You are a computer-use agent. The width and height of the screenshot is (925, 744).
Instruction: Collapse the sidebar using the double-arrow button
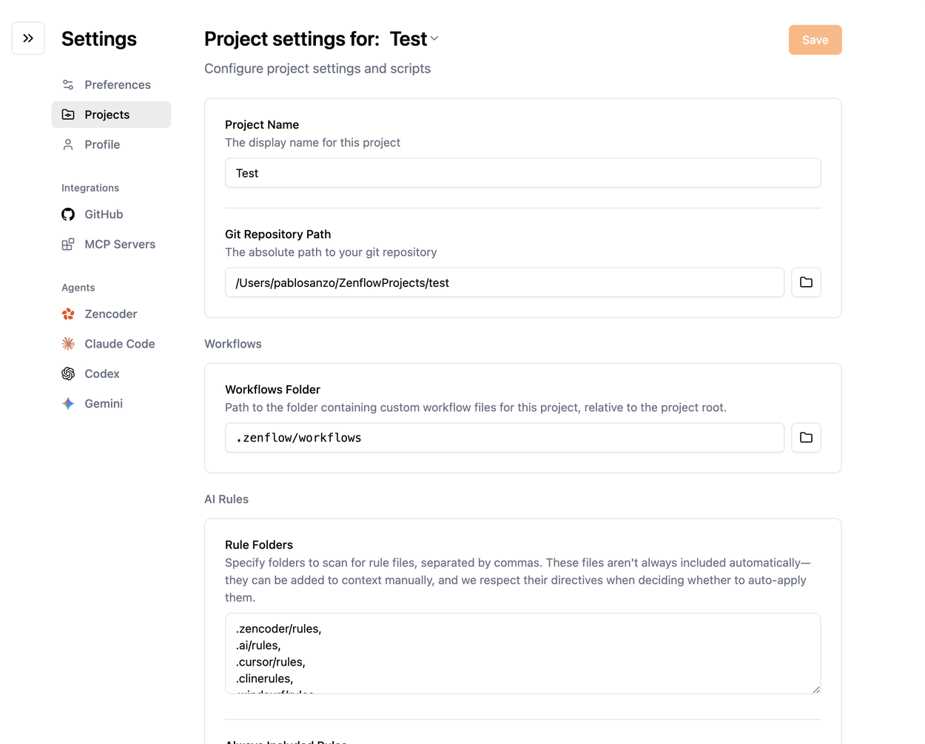point(27,38)
